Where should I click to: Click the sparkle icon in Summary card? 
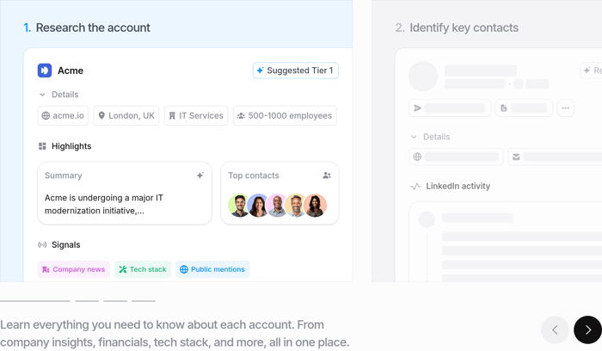point(200,175)
